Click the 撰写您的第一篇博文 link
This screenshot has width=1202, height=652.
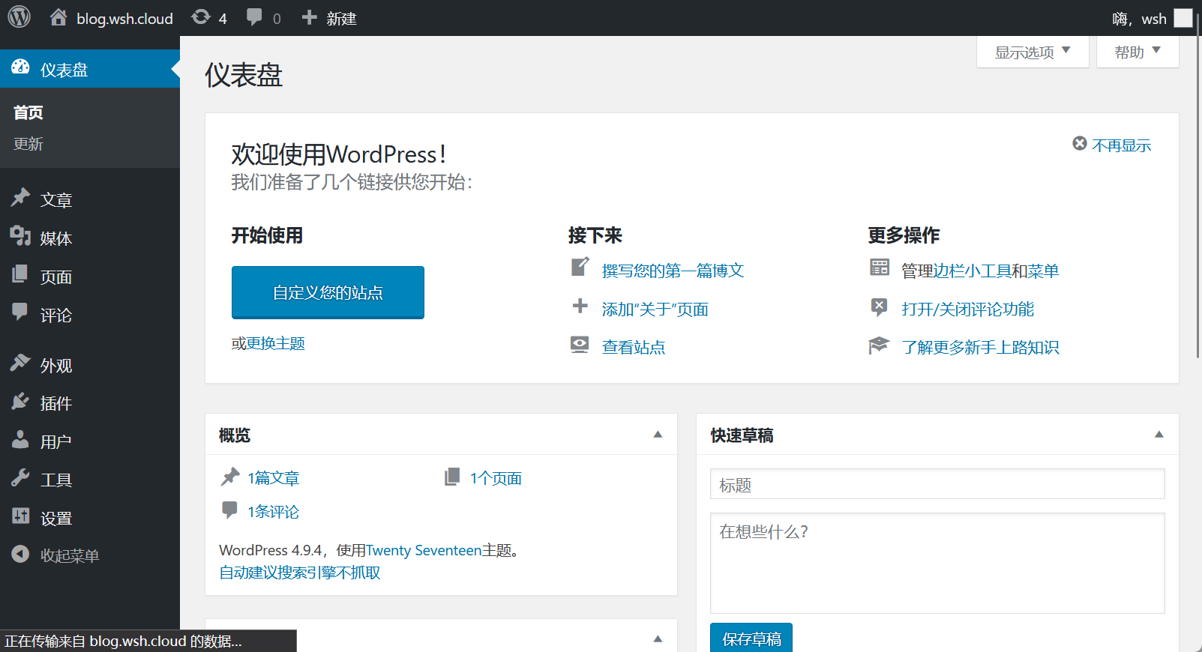pyautogui.click(x=673, y=271)
